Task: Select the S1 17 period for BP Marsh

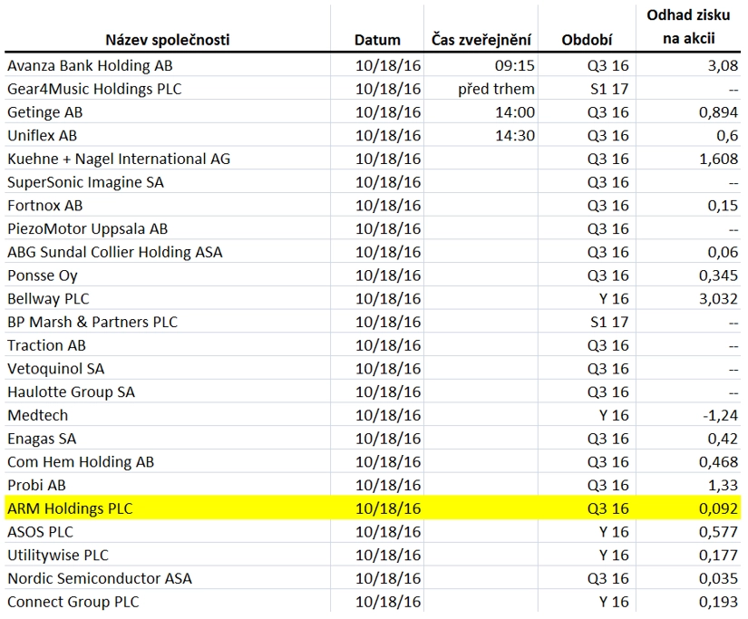Action: (609, 322)
